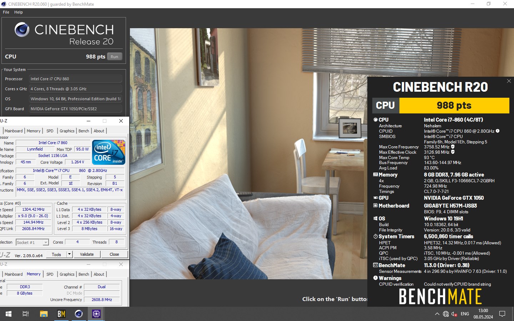The image size is (514, 321).
Task: Open the Mainboard tab in the upper CPU-Z window
Action: [x=14, y=131]
